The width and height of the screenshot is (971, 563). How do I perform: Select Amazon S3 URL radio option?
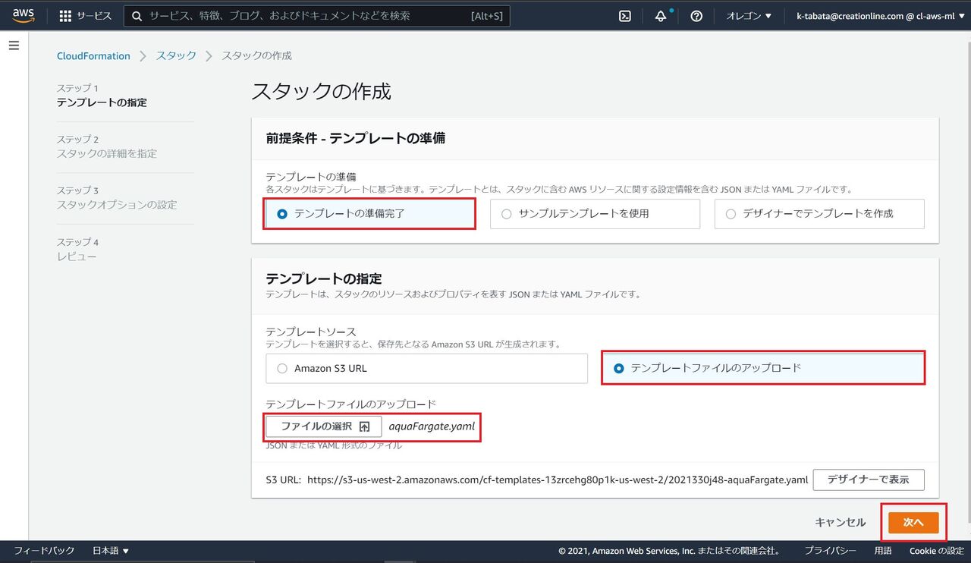[426, 368]
